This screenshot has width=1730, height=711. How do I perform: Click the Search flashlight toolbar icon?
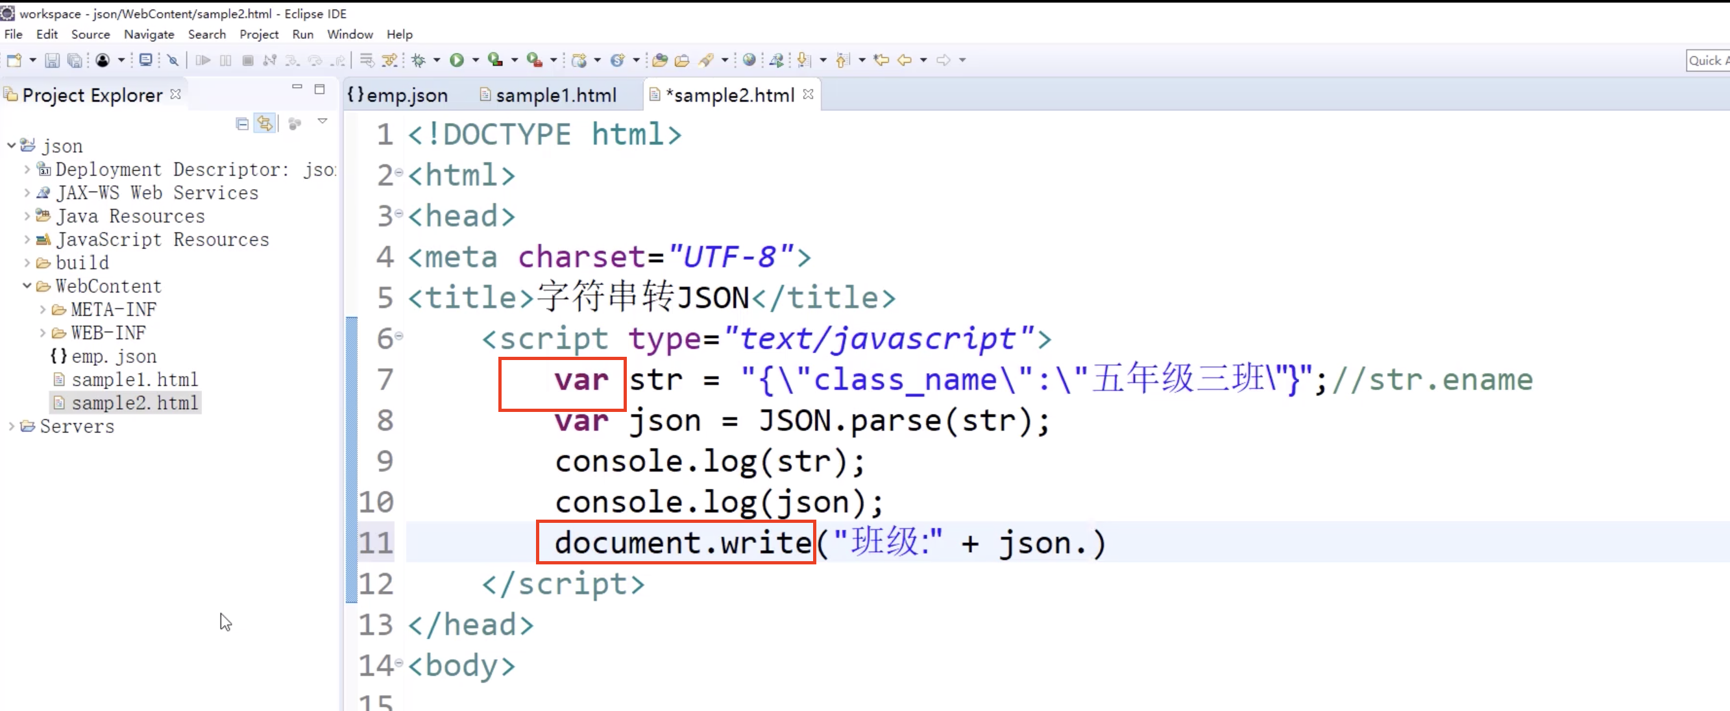(705, 60)
